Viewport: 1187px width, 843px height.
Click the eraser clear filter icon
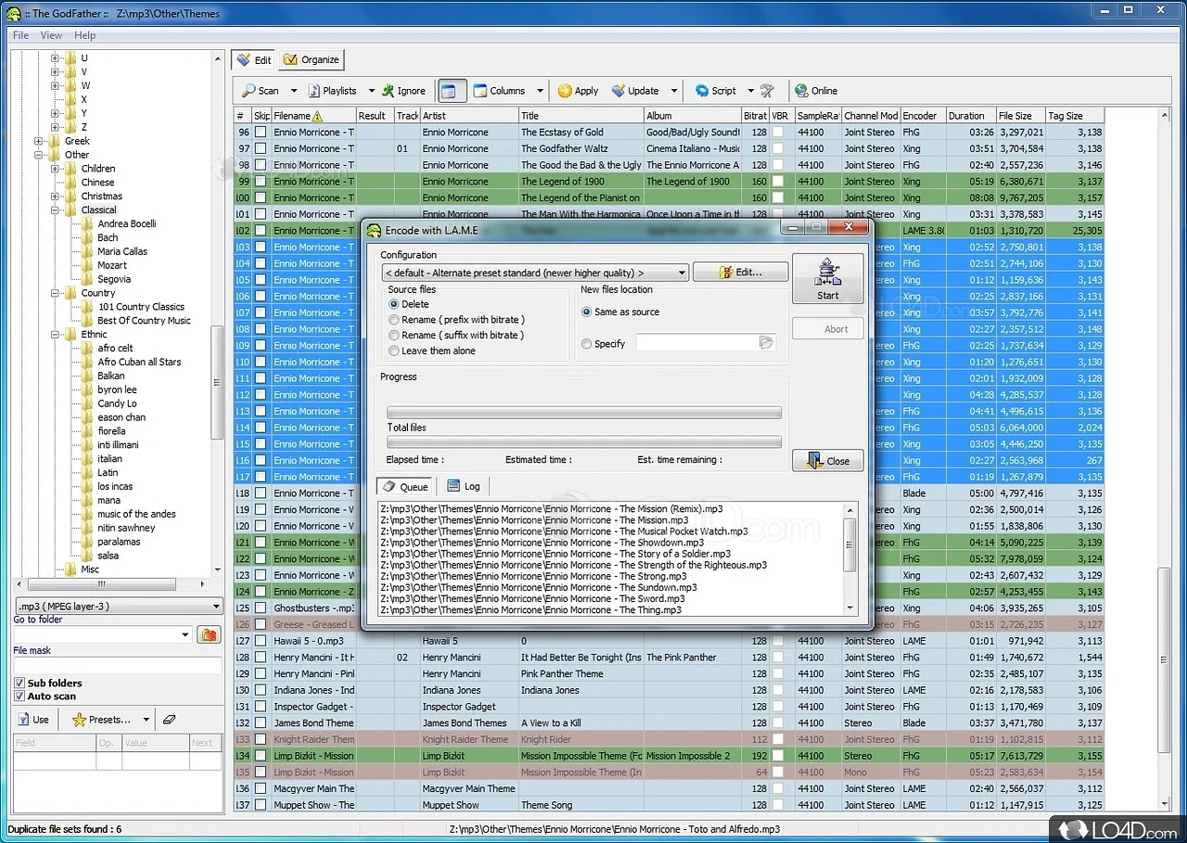[169, 719]
